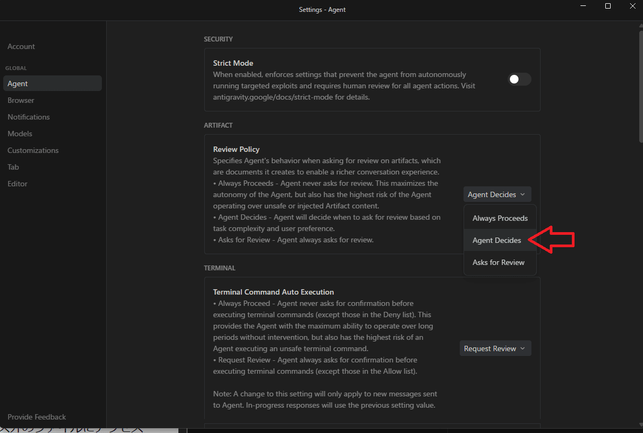Toggle the Strict Mode switch
The height and width of the screenshot is (433, 643).
coord(519,79)
